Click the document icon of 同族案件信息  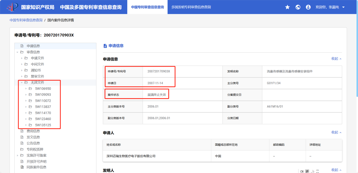22,167
